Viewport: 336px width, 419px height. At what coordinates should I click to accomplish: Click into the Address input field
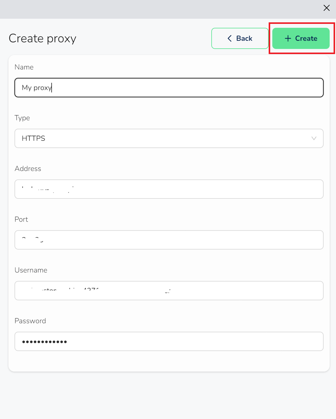pyautogui.click(x=169, y=189)
